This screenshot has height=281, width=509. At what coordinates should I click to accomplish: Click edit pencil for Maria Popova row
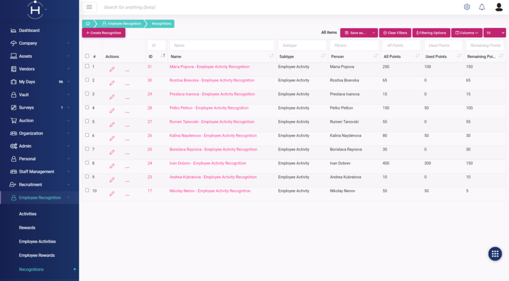click(x=112, y=69)
